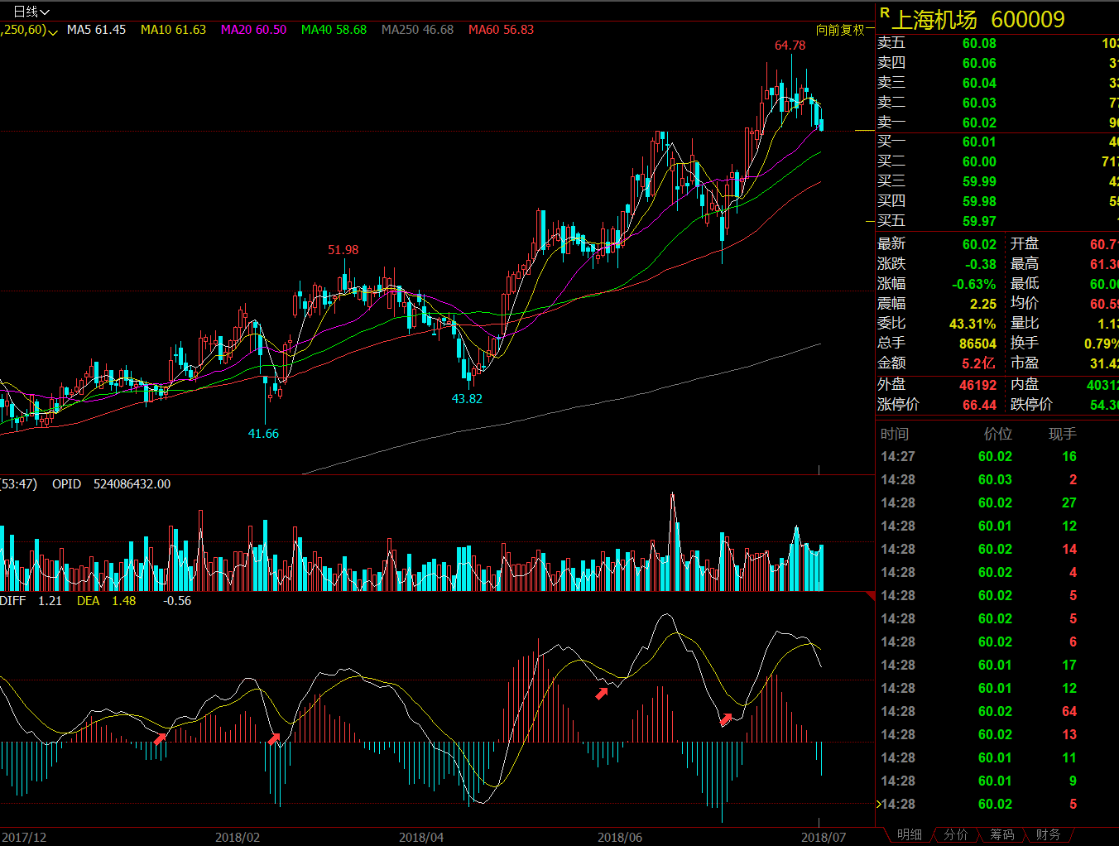Expand the MA parameters dropdown arrow

click(53, 31)
